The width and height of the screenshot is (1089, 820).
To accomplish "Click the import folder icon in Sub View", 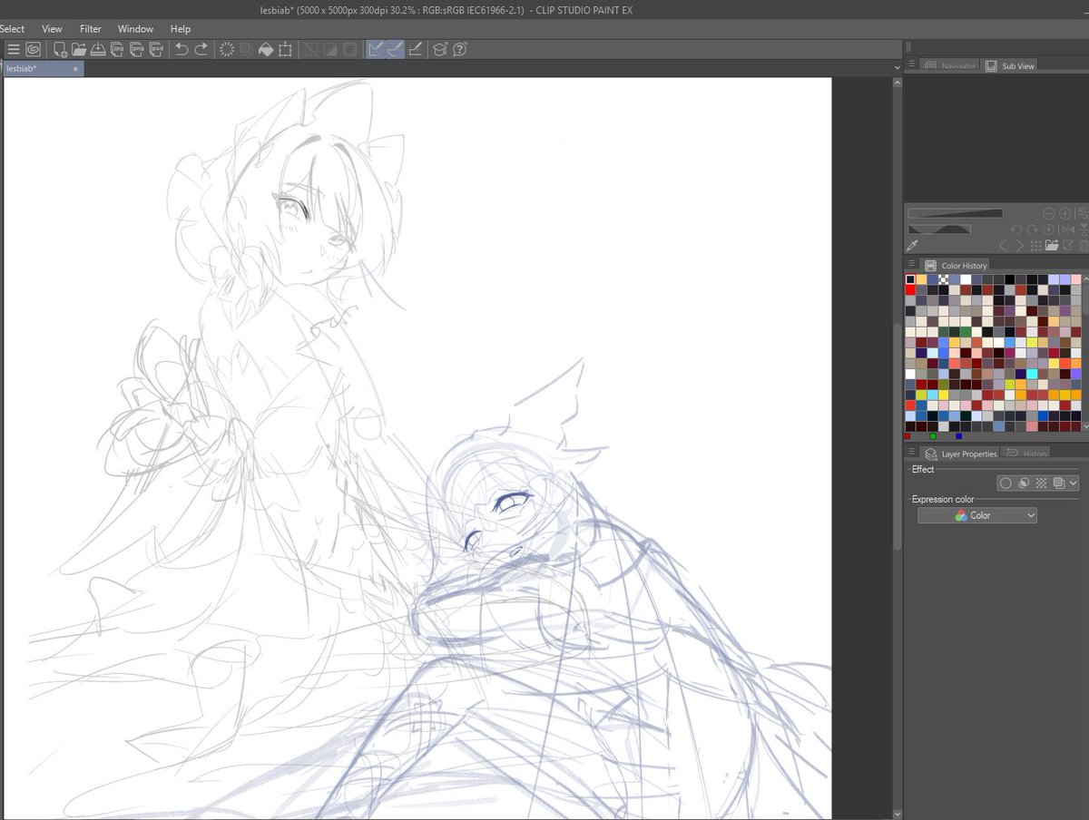I will (1052, 246).
